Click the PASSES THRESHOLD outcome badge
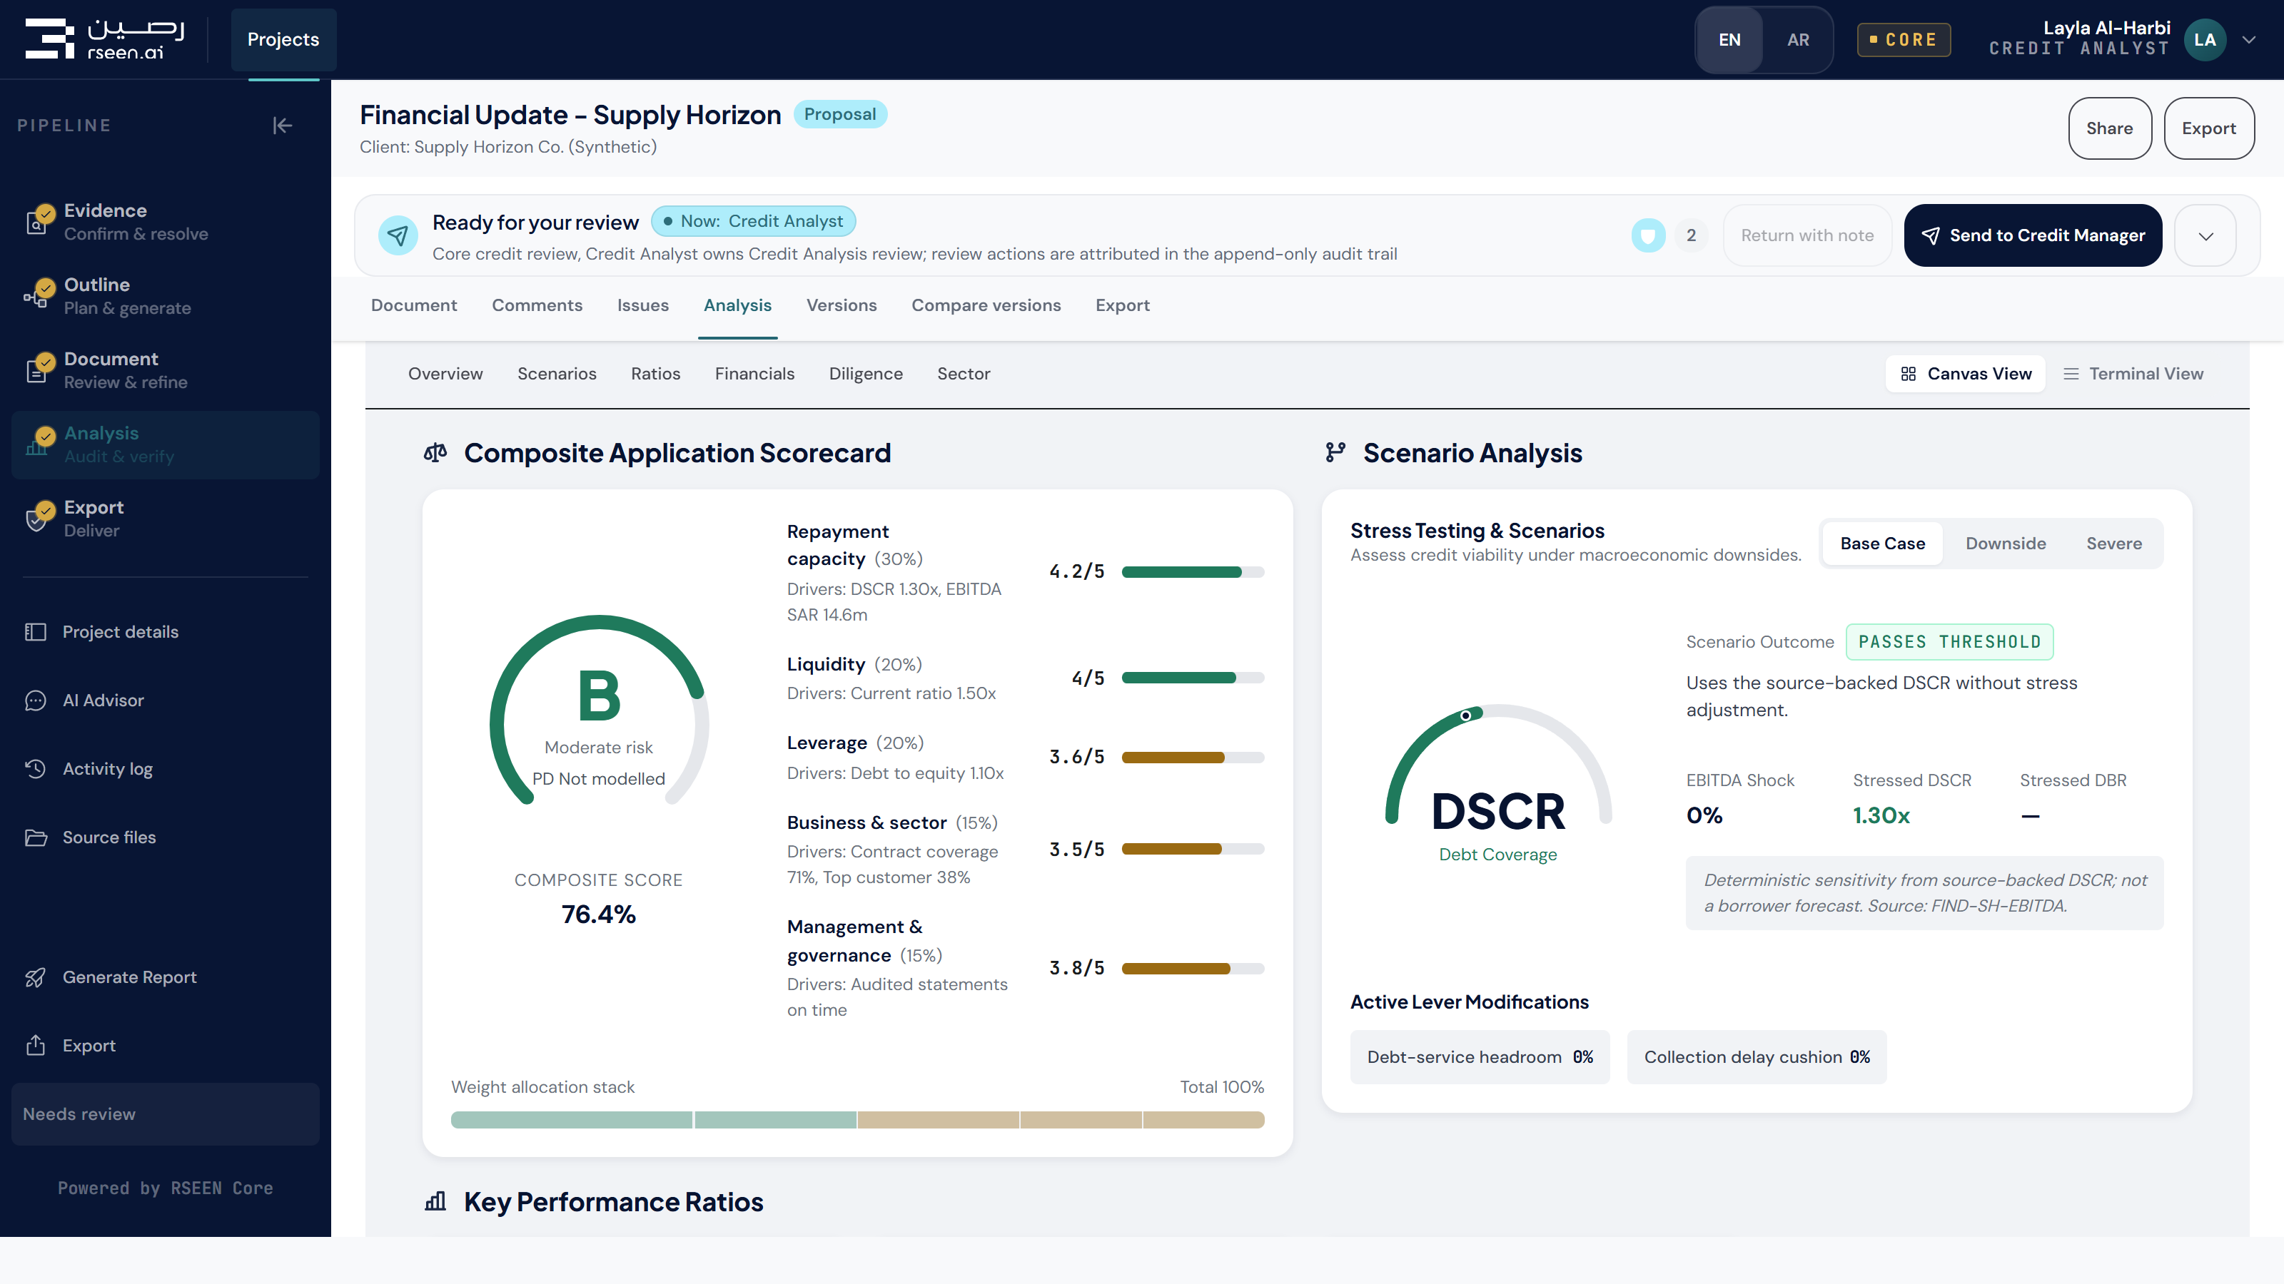The width and height of the screenshot is (2284, 1284). click(1950, 641)
